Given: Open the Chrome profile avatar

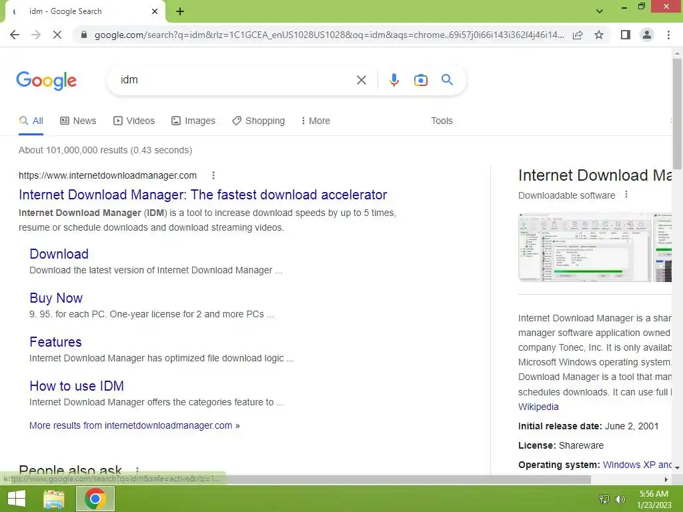Looking at the screenshot, I should click(x=647, y=35).
